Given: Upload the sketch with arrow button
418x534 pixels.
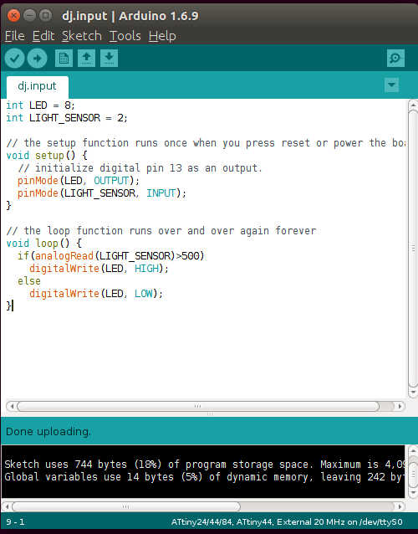Looking at the screenshot, I should coord(37,59).
